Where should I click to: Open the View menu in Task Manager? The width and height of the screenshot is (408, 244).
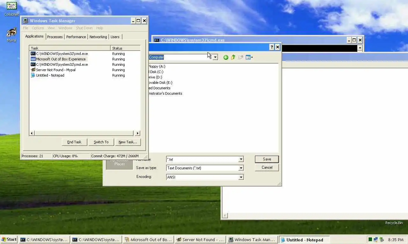[51, 28]
